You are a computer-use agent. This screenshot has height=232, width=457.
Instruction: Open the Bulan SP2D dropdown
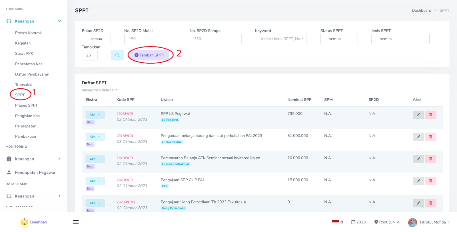tap(96, 39)
